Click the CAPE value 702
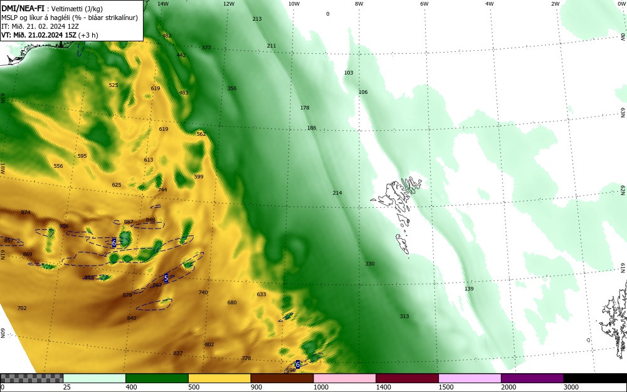This screenshot has width=627, height=392. tap(22, 308)
